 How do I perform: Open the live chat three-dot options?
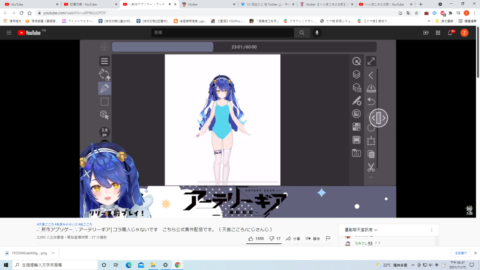(432, 230)
